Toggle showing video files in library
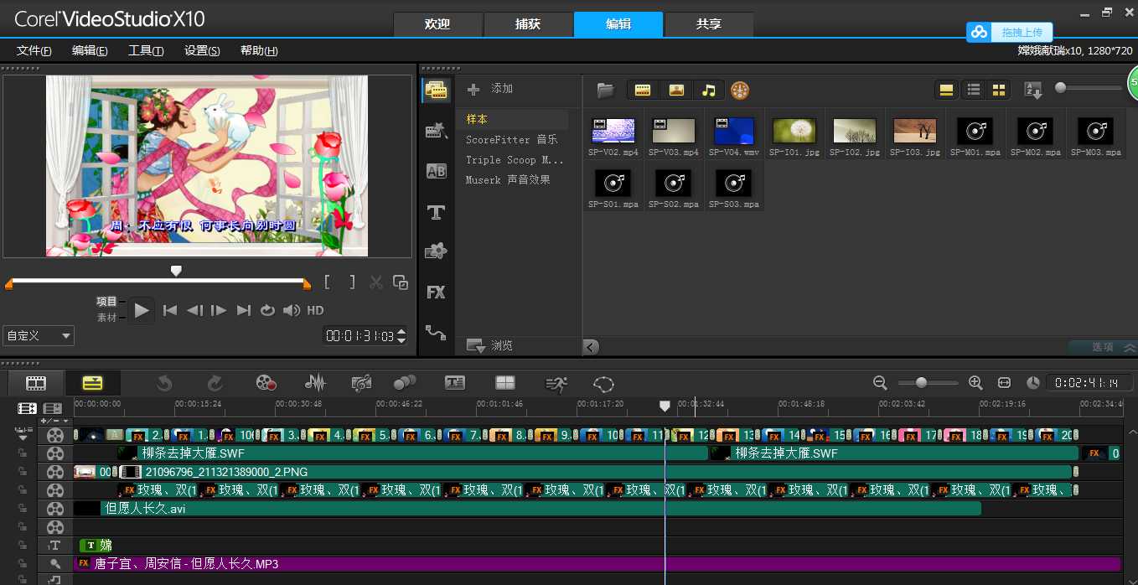The height and width of the screenshot is (585, 1138). click(x=643, y=90)
